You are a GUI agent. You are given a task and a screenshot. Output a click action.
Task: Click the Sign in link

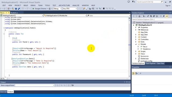[168, 5]
